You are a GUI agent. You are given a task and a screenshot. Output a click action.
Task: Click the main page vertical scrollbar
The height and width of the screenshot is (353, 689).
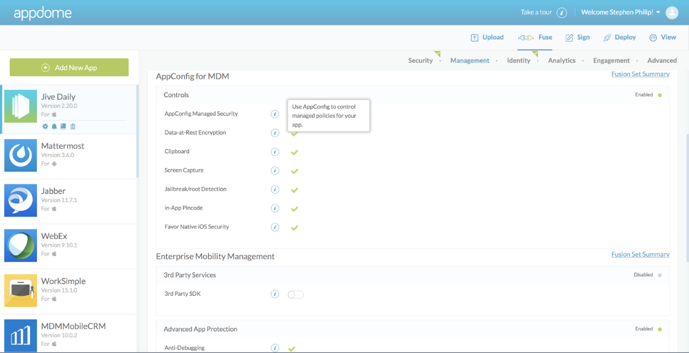coord(687,198)
